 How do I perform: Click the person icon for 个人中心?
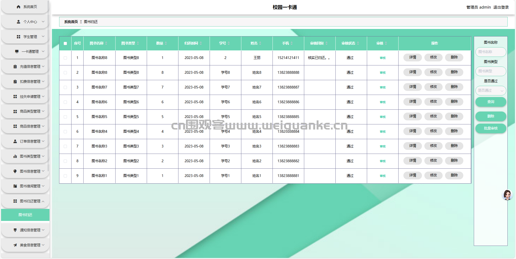coord(19,22)
